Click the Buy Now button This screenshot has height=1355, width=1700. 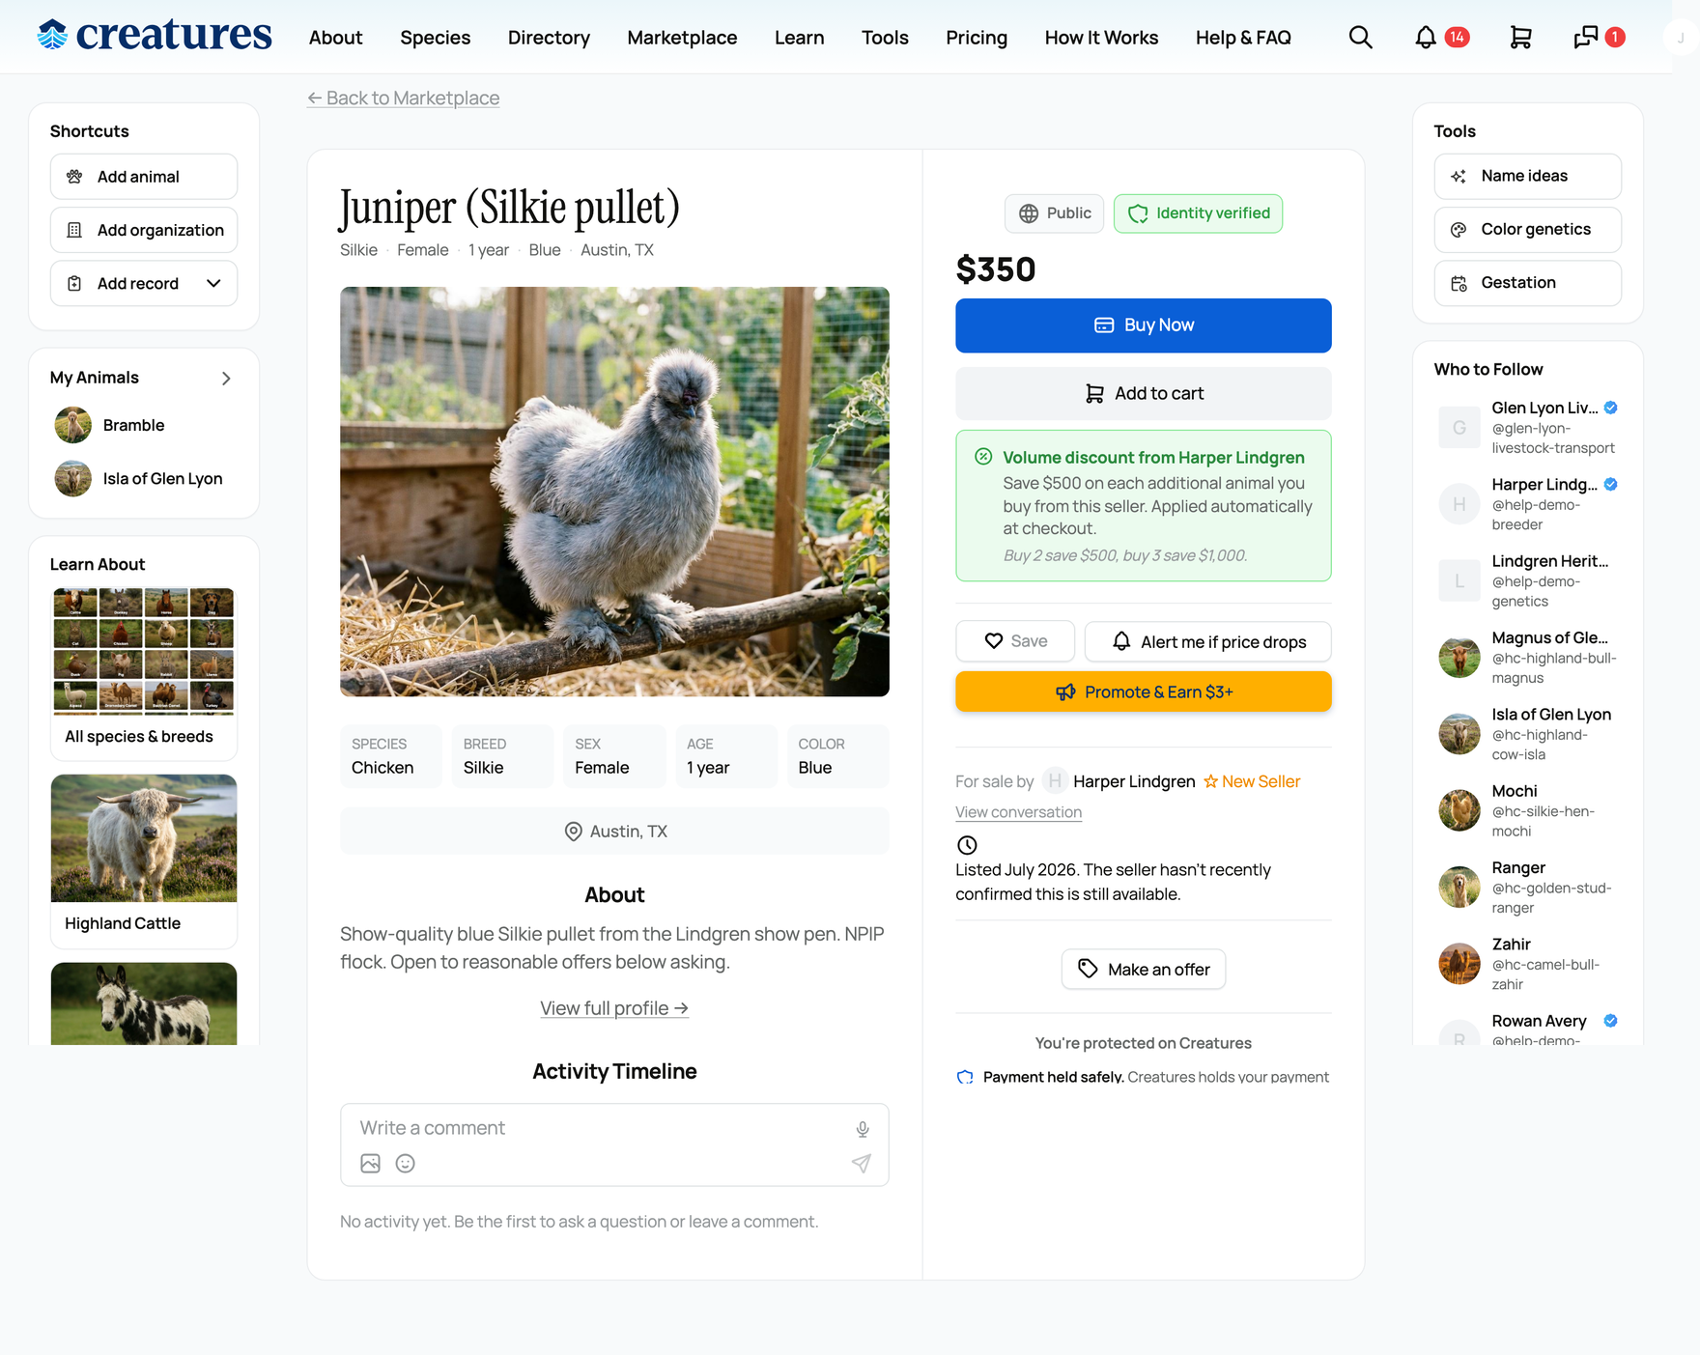[x=1144, y=325]
